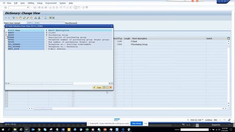The width and height of the screenshot is (235, 132).
Task: Click the blue Information icon in Dictionary toolbar
Action: [46, 18]
